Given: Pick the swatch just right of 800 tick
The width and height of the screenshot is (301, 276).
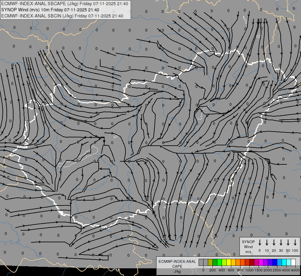Looking at the screenshot, I should (243, 262).
